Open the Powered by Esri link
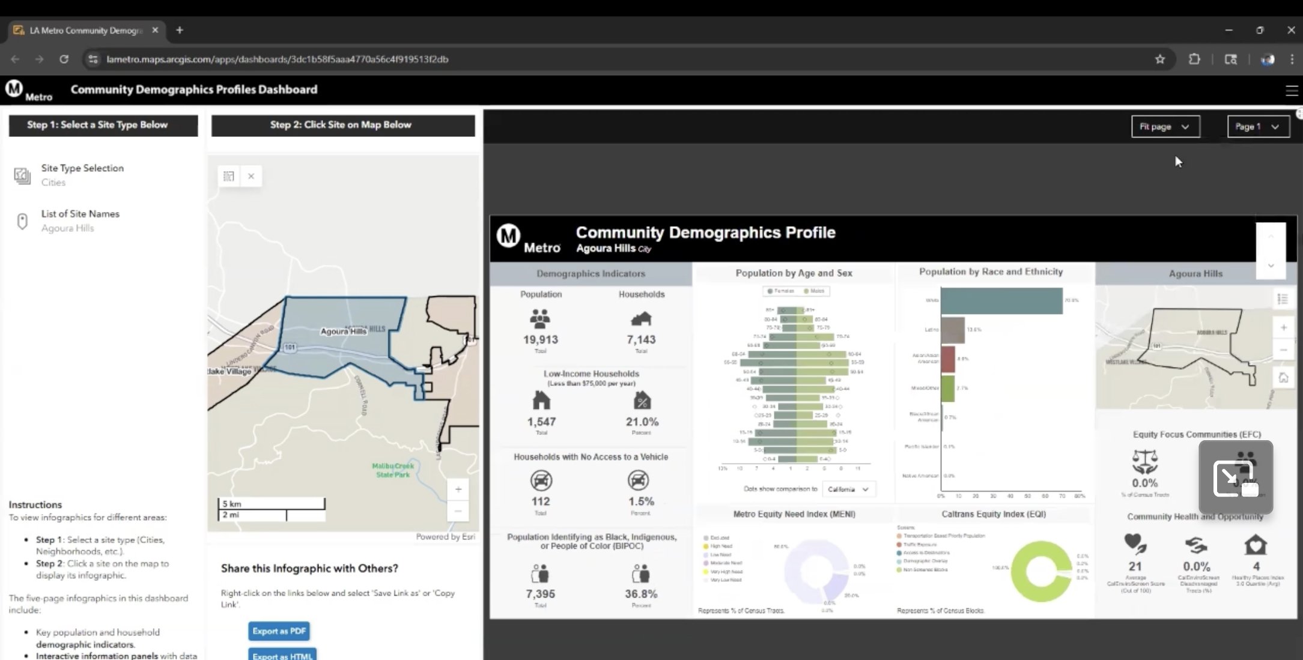This screenshot has width=1303, height=660. point(446,537)
